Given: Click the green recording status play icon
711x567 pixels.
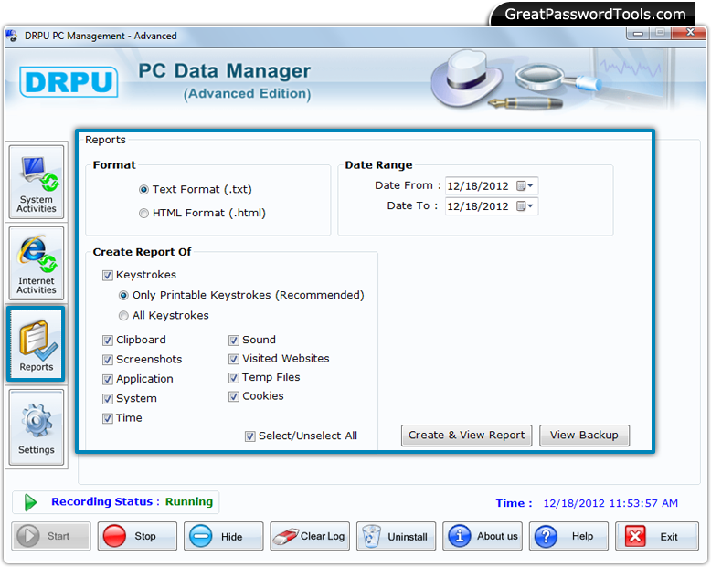Looking at the screenshot, I should (x=30, y=502).
